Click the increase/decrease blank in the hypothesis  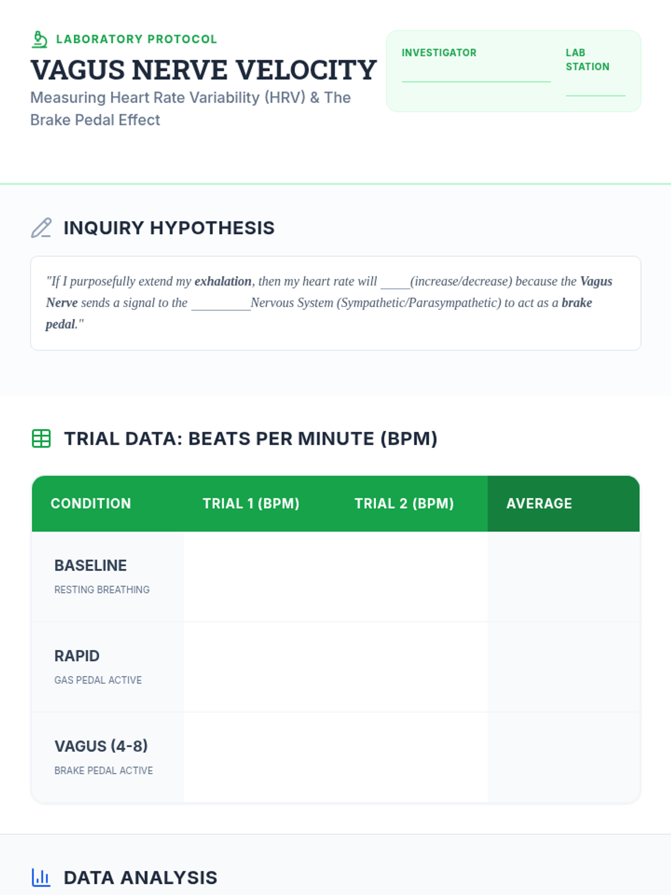[395, 282]
